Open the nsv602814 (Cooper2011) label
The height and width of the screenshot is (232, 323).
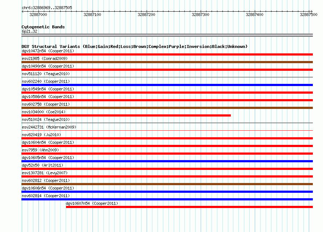click(46, 196)
